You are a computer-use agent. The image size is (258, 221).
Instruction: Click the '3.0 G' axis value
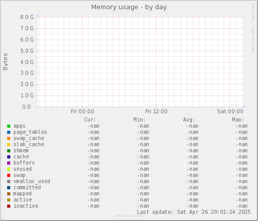[27, 73]
